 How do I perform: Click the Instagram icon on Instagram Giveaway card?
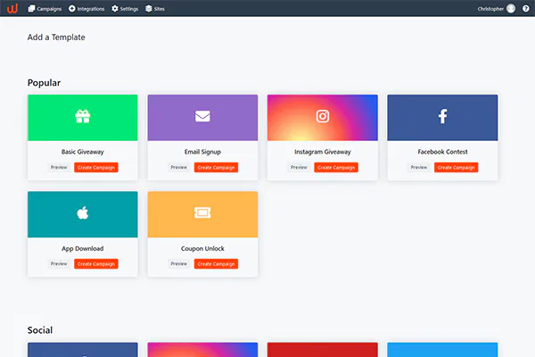[322, 116]
